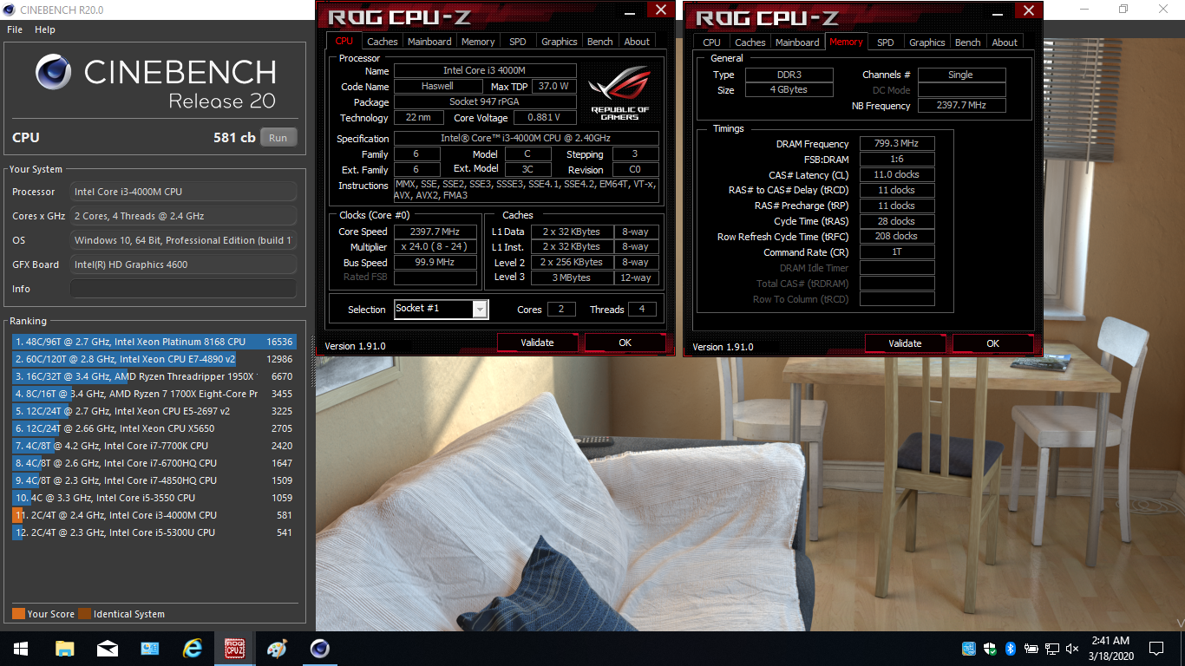This screenshot has height=666, width=1185.
Task: Open About tab in left CPU-Z window
Action: click(637, 42)
